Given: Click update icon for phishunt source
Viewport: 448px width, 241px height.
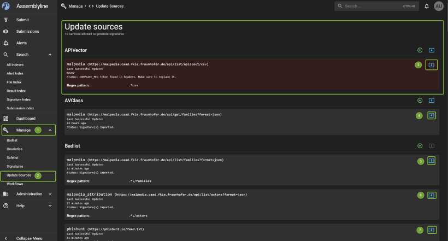Looking at the screenshot, I should tap(431, 230).
